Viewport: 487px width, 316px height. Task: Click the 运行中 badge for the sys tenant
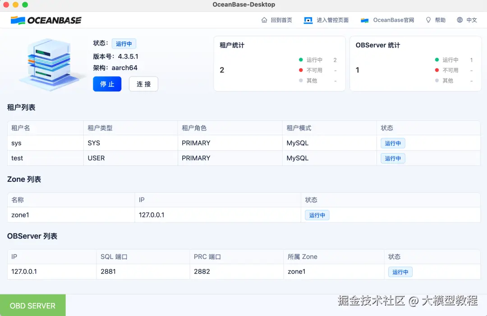point(393,143)
